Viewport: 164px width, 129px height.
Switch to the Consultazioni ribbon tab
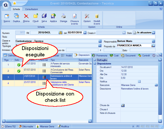[x=31, y=9]
